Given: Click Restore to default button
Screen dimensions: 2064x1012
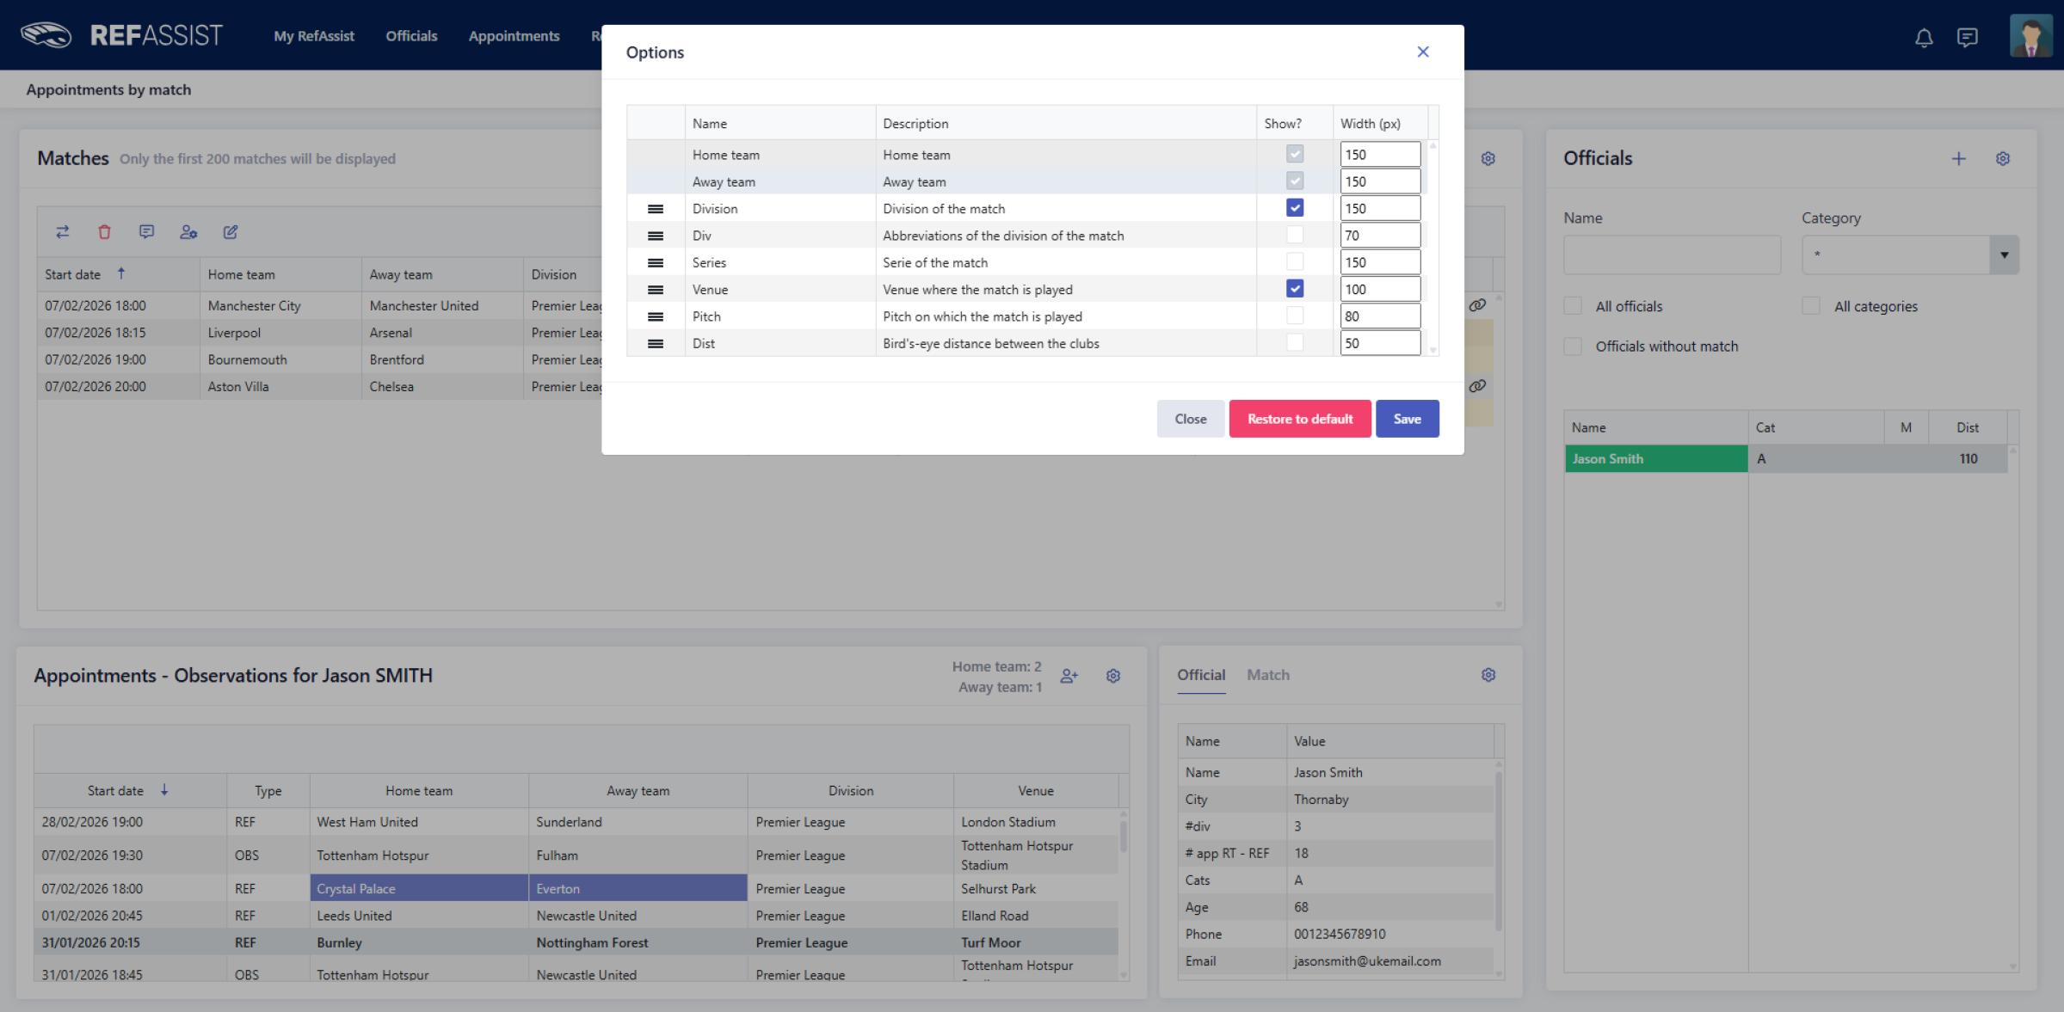Looking at the screenshot, I should 1299,419.
